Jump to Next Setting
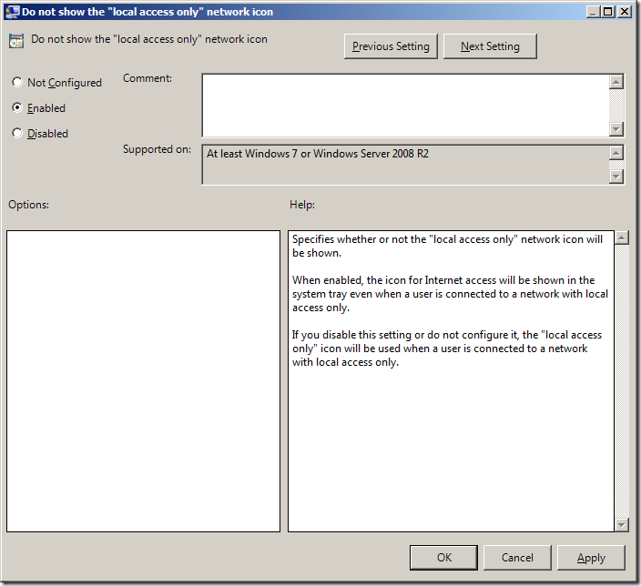Image resolution: width=641 pixels, height=586 pixels. 490,46
